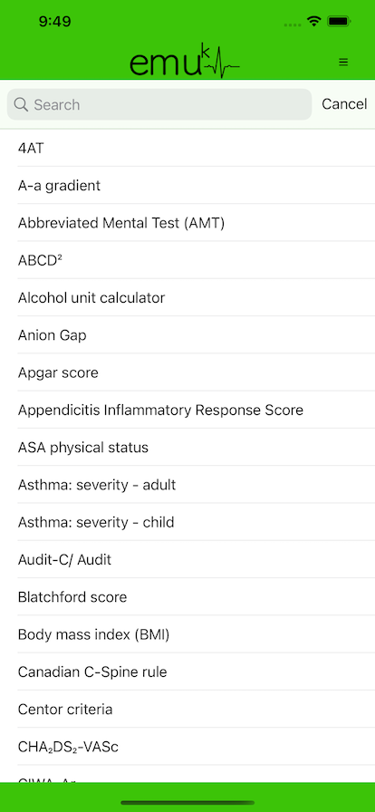Cancel the search
Screen dimensions: 375x812
[344, 104]
